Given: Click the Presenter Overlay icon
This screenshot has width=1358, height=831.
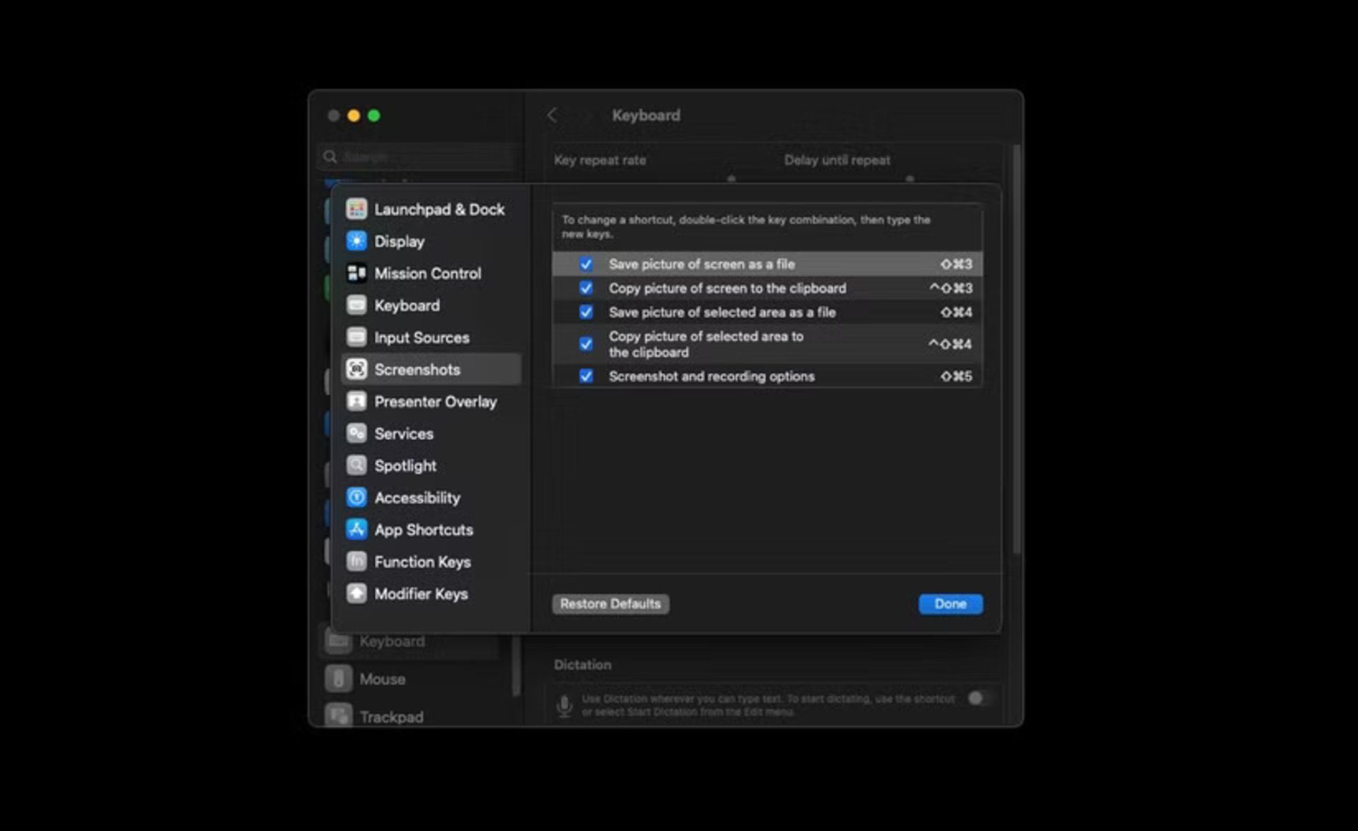Looking at the screenshot, I should pyautogui.click(x=357, y=402).
